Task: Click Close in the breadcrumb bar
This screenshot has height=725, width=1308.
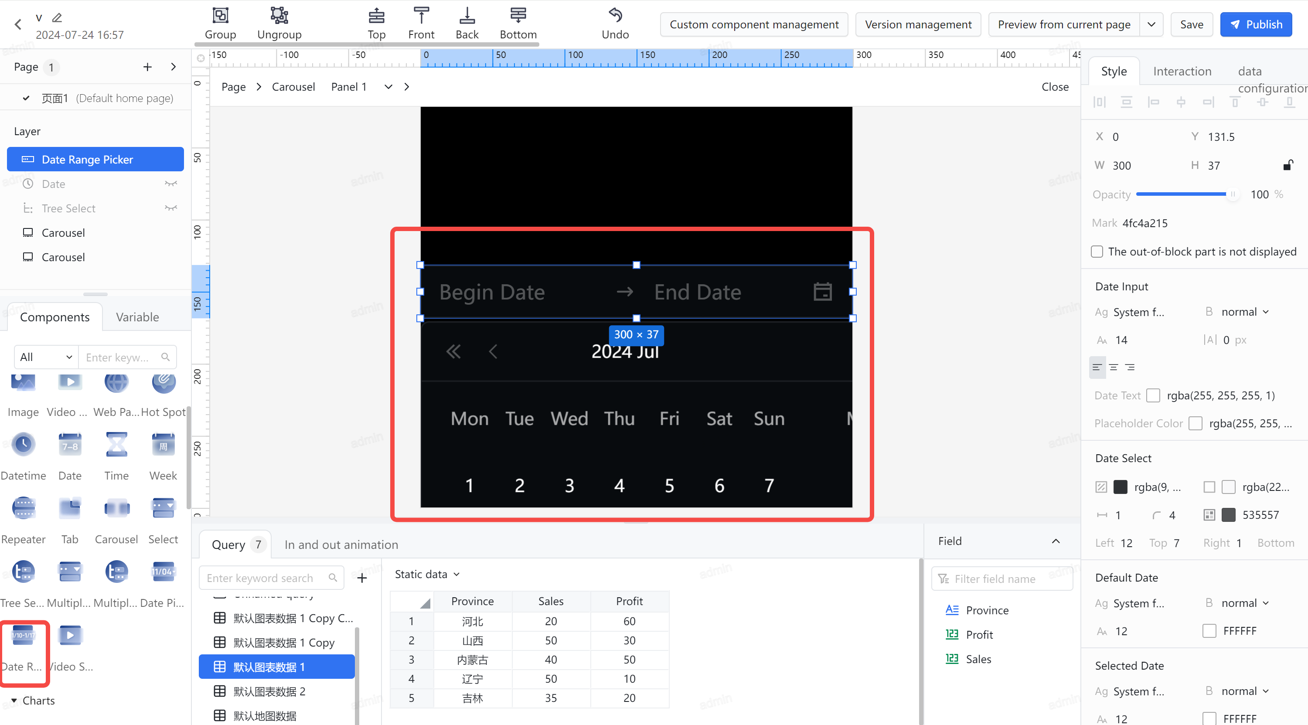Action: tap(1055, 87)
